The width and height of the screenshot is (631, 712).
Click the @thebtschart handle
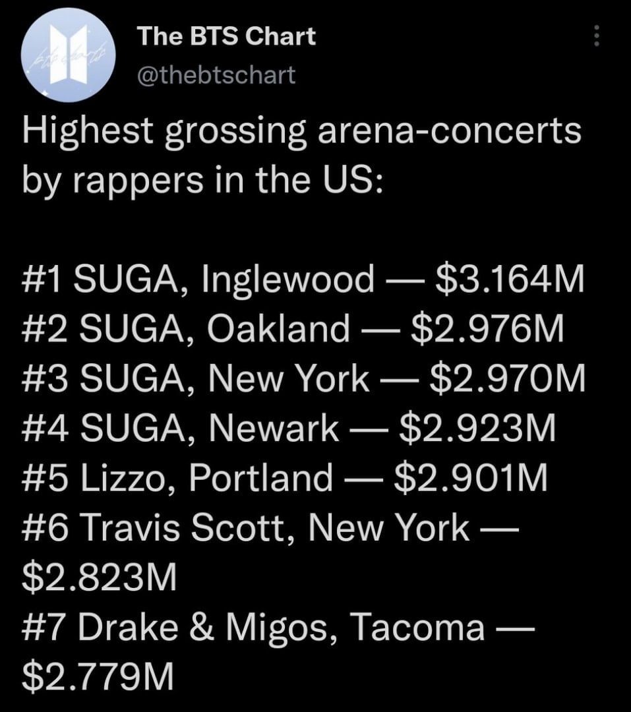(x=216, y=75)
